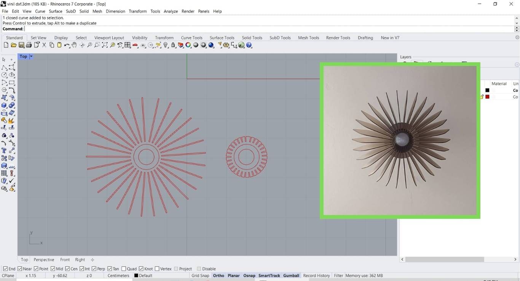Check the Disable osnap checkbox

[x=199, y=269]
